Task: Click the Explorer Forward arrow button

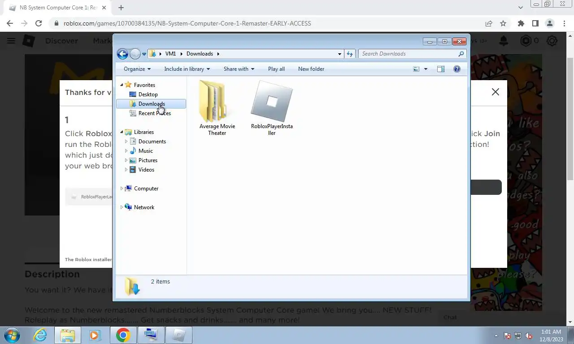Action: point(135,54)
